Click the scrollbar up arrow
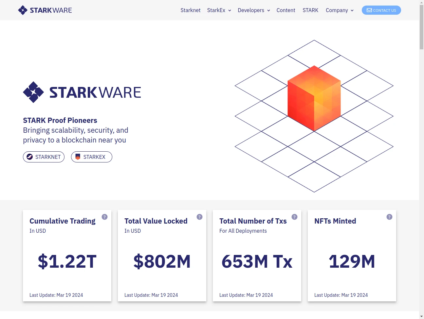424x319 pixels. tap(421, 2)
